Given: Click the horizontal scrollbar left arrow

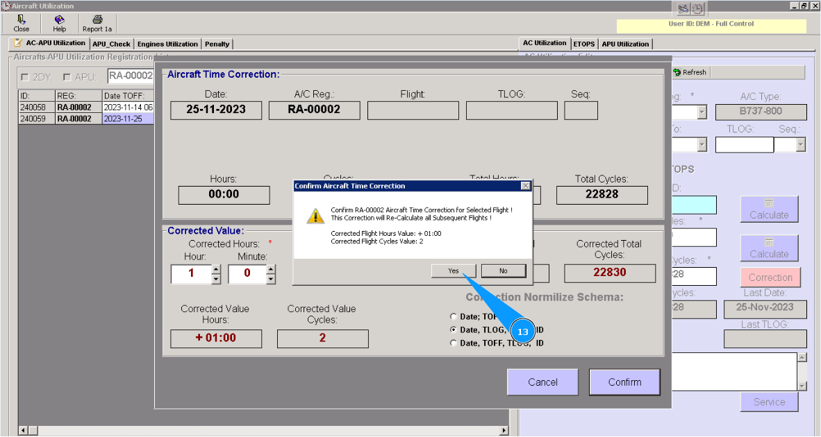Looking at the screenshot, I should click(24, 431).
